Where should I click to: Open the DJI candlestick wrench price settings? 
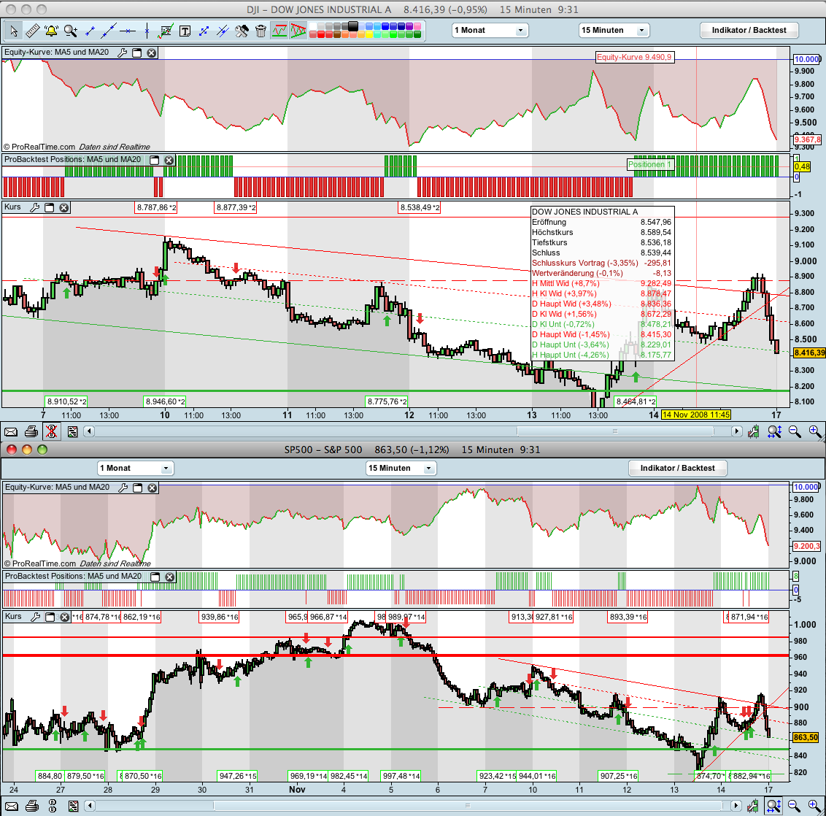pyautogui.click(x=754, y=432)
